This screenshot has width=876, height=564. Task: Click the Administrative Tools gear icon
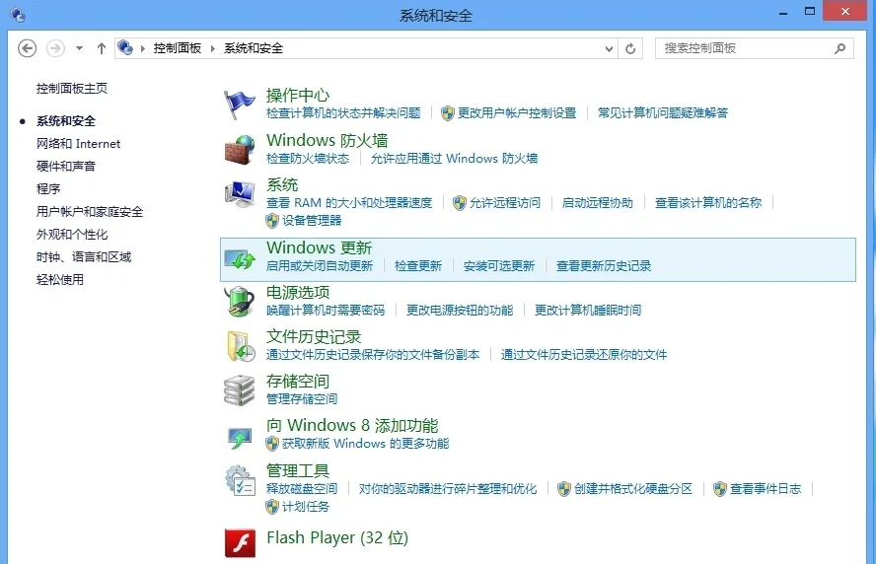point(241,480)
